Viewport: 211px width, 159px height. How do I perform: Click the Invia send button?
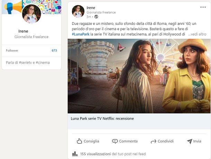pos(194,141)
